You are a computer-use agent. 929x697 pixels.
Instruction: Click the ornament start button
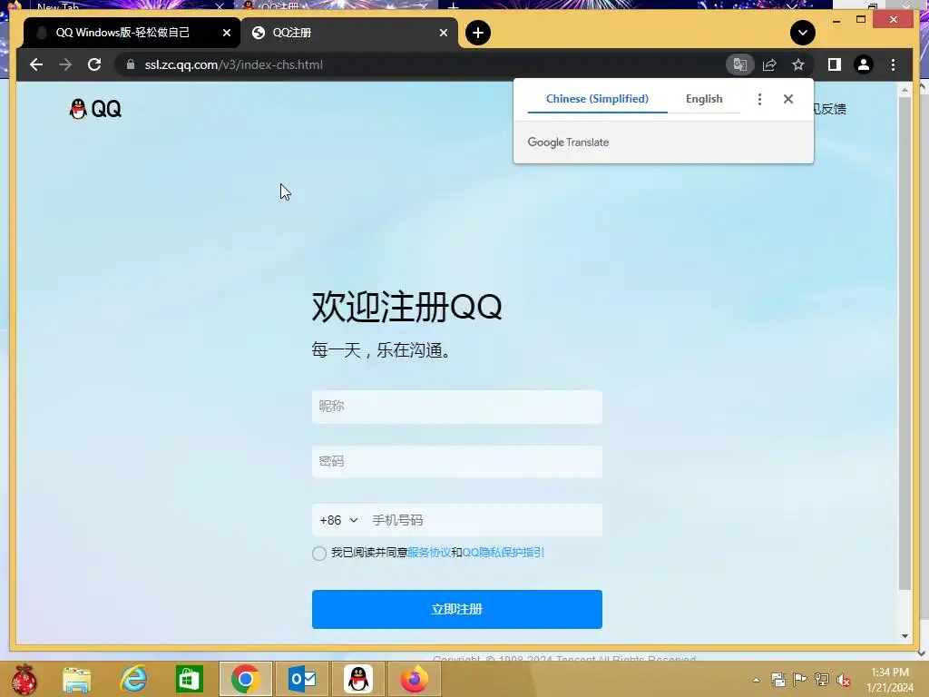click(x=24, y=679)
